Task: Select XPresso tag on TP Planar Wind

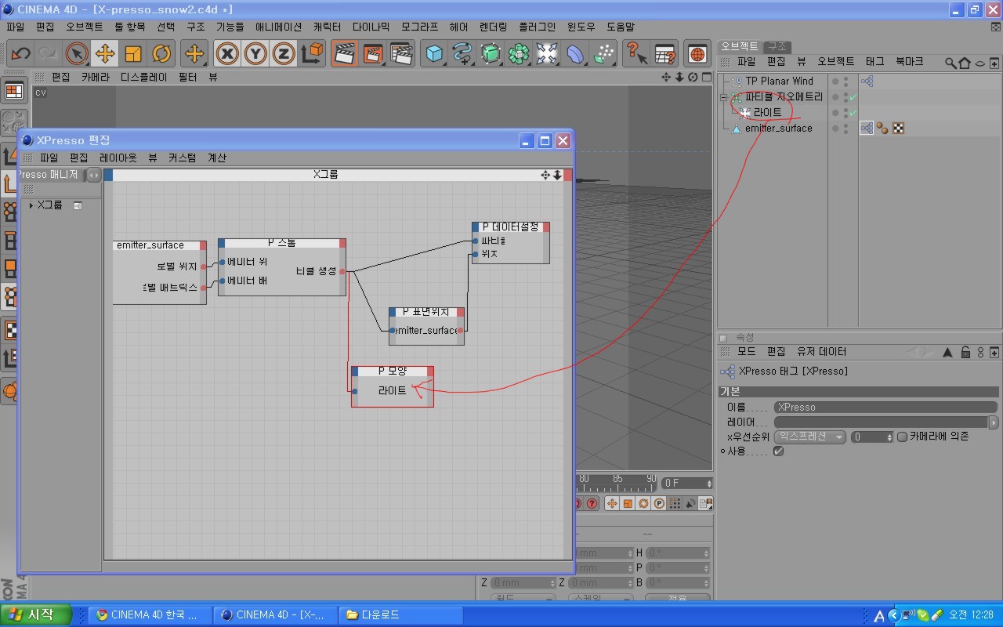Action: point(867,81)
